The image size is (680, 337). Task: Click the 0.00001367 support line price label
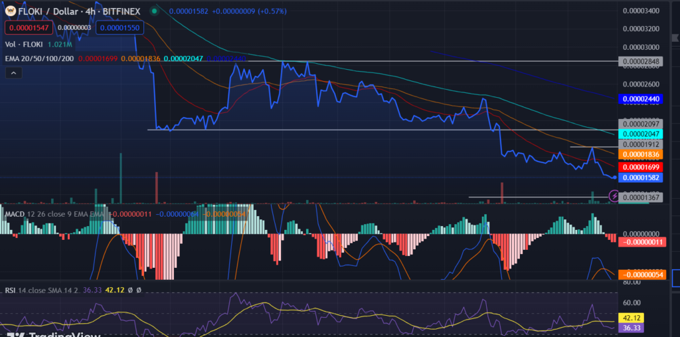[x=641, y=197]
